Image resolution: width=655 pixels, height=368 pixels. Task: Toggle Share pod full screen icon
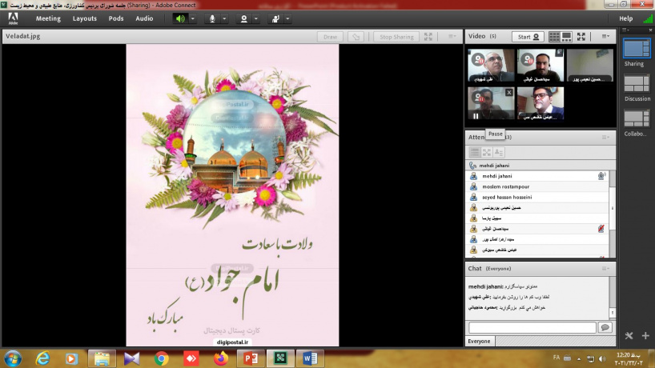[428, 37]
